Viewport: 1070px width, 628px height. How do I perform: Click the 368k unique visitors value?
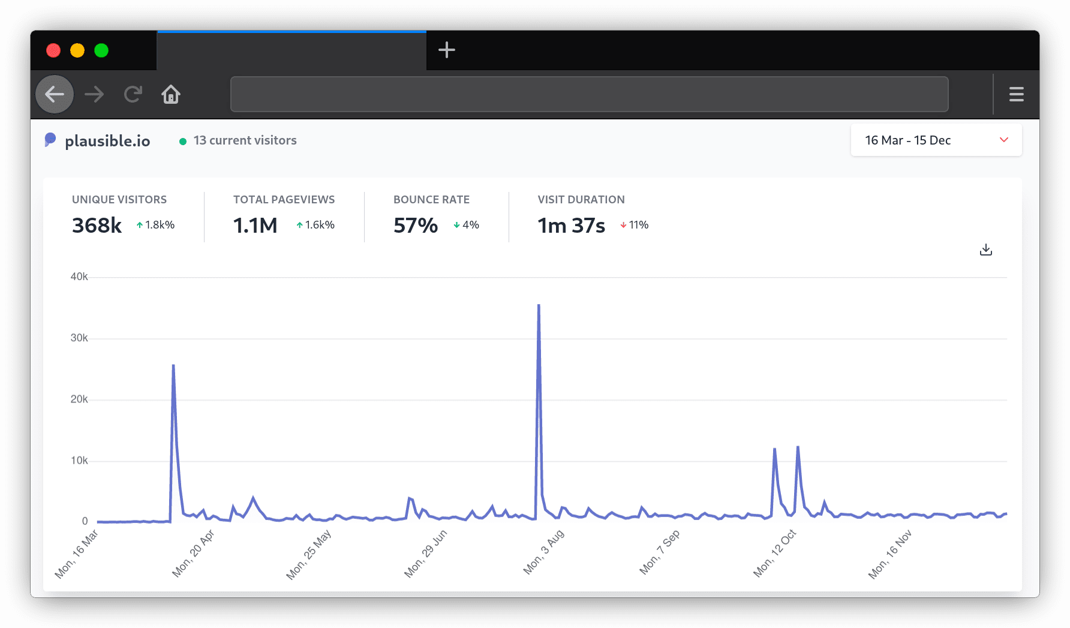pos(97,226)
